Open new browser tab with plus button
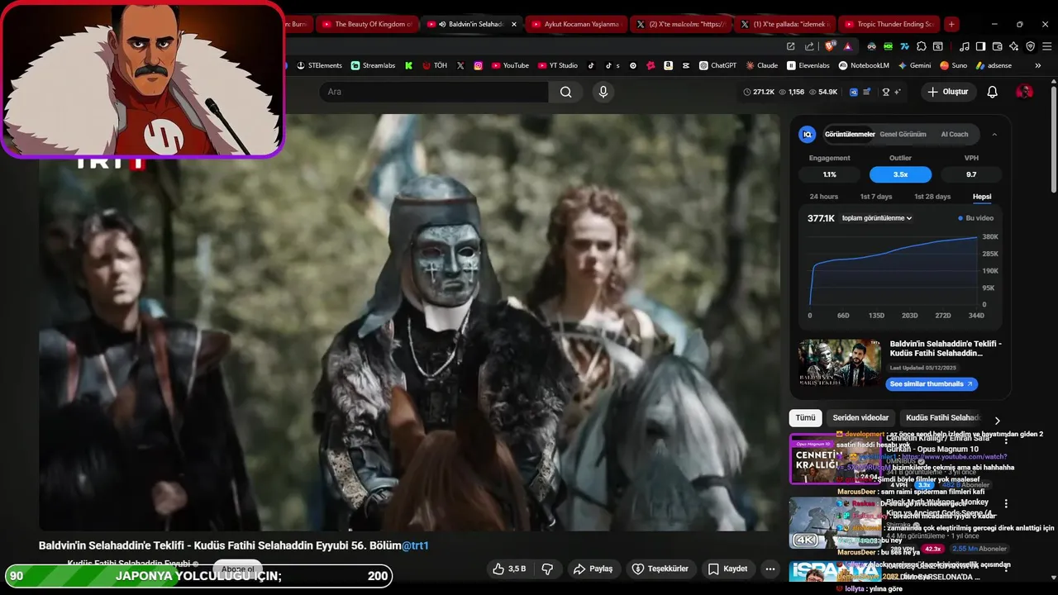1058x595 pixels. click(951, 24)
